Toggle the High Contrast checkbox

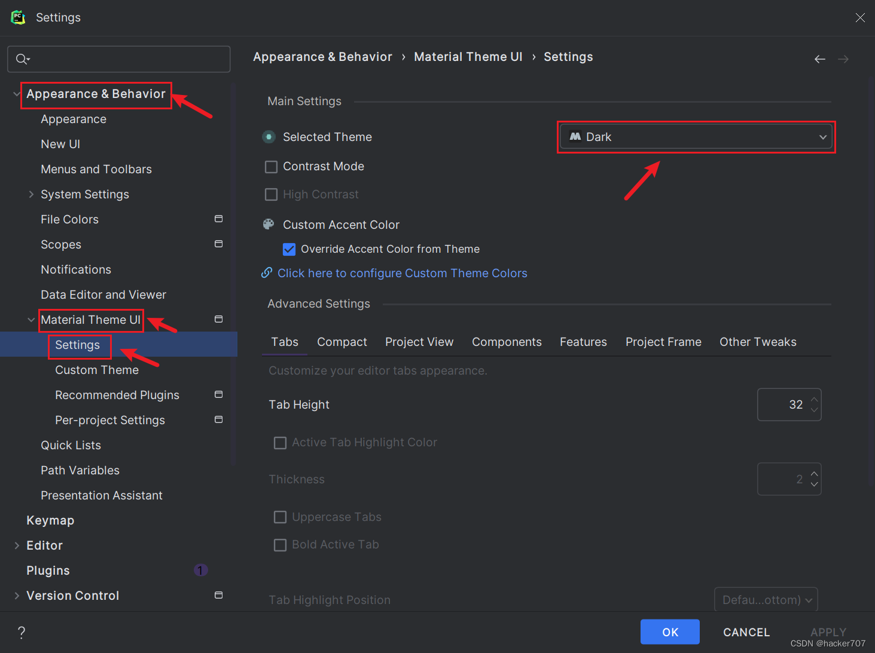[x=272, y=195]
